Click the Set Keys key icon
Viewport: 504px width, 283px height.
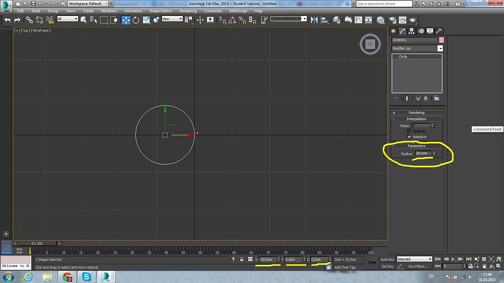click(x=372, y=262)
